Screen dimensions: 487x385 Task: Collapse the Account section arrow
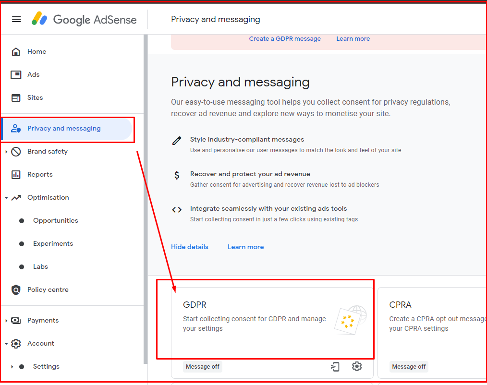click(6, 344)
